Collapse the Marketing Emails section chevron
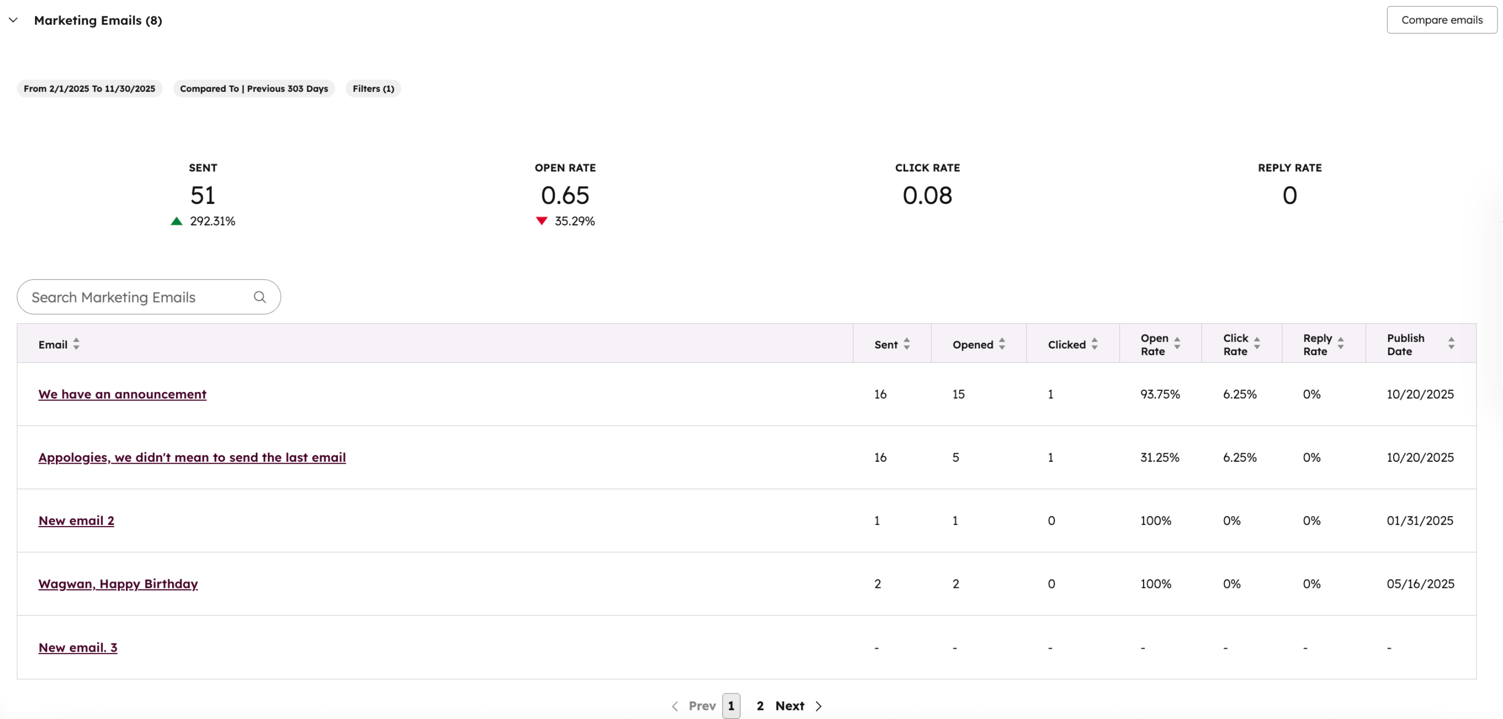1503x719 pixels. coord(13,20)
